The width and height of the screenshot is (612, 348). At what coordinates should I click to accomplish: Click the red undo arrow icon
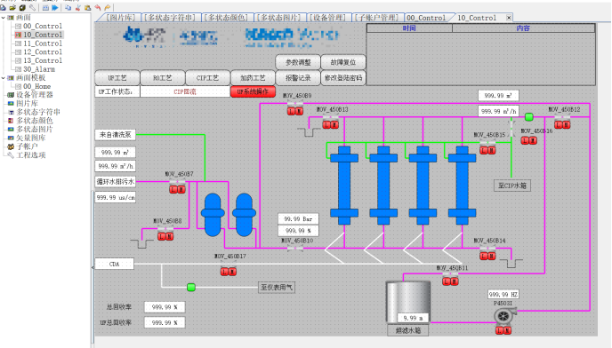pos(98,7)
